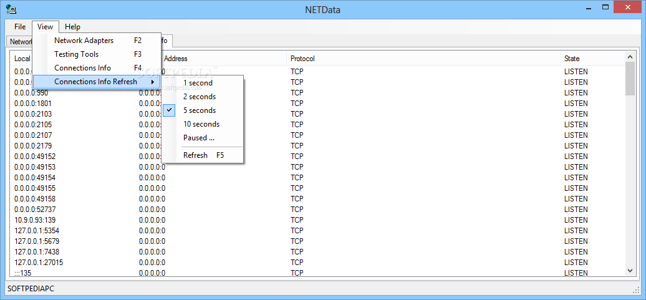
Task: Click LISTEN in the :::135 row
Action: tap(576, 273)
